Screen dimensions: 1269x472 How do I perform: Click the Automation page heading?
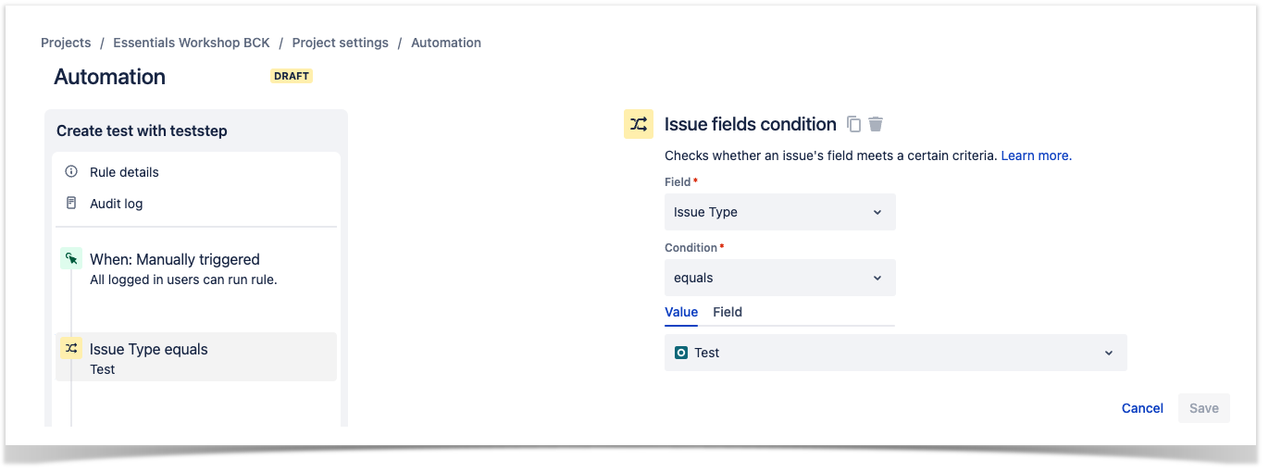click(110, 77)
